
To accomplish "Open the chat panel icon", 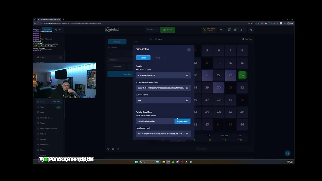I will (x=251, y=30).
